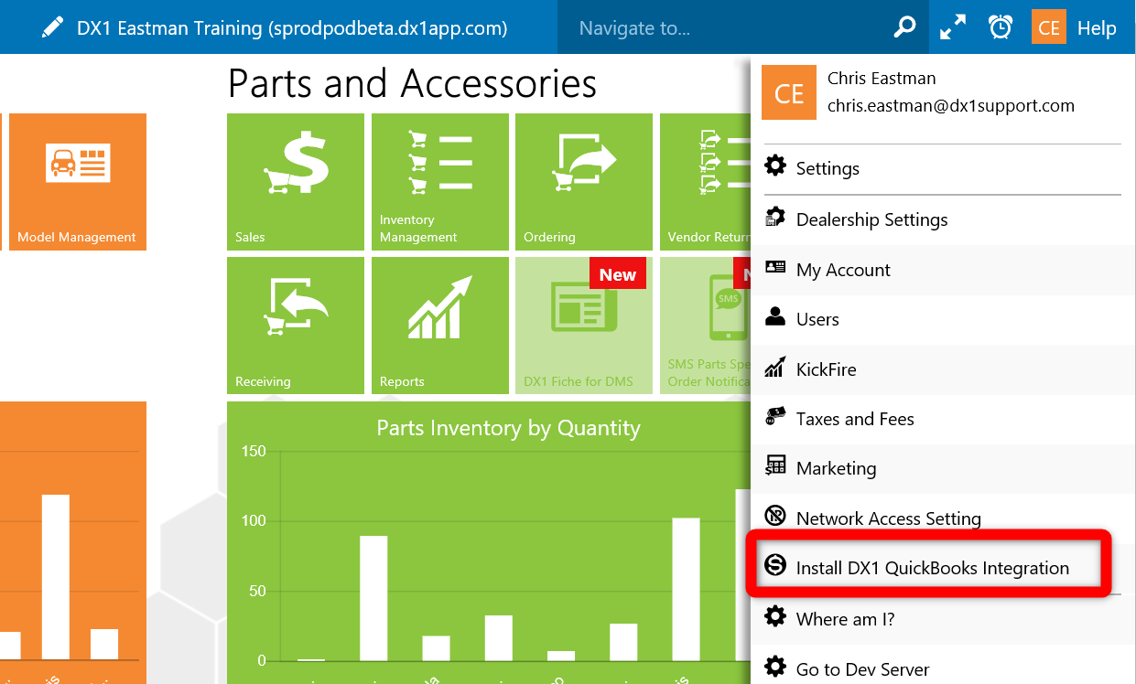Click the pencil edit icon in header
This screenshot has width=1136, height=684.
[52, 27]
